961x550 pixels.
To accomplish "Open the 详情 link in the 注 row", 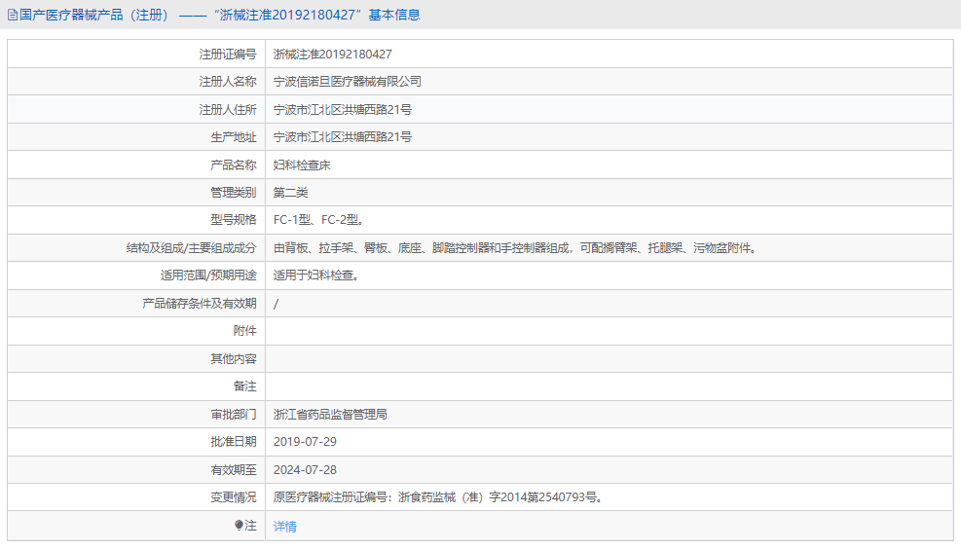I will click(x=285, y=526).
